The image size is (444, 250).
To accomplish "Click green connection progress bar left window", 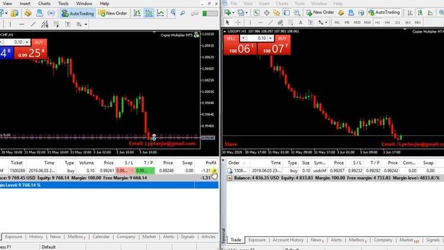I will (210, 13).
